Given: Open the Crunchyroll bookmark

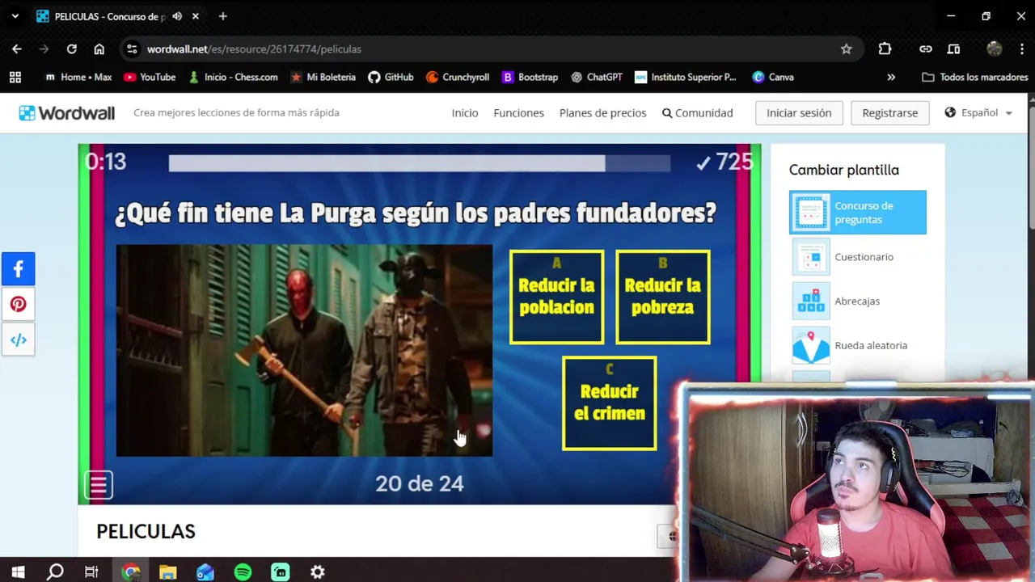Looking at the screenshot, I should point(458,77).
